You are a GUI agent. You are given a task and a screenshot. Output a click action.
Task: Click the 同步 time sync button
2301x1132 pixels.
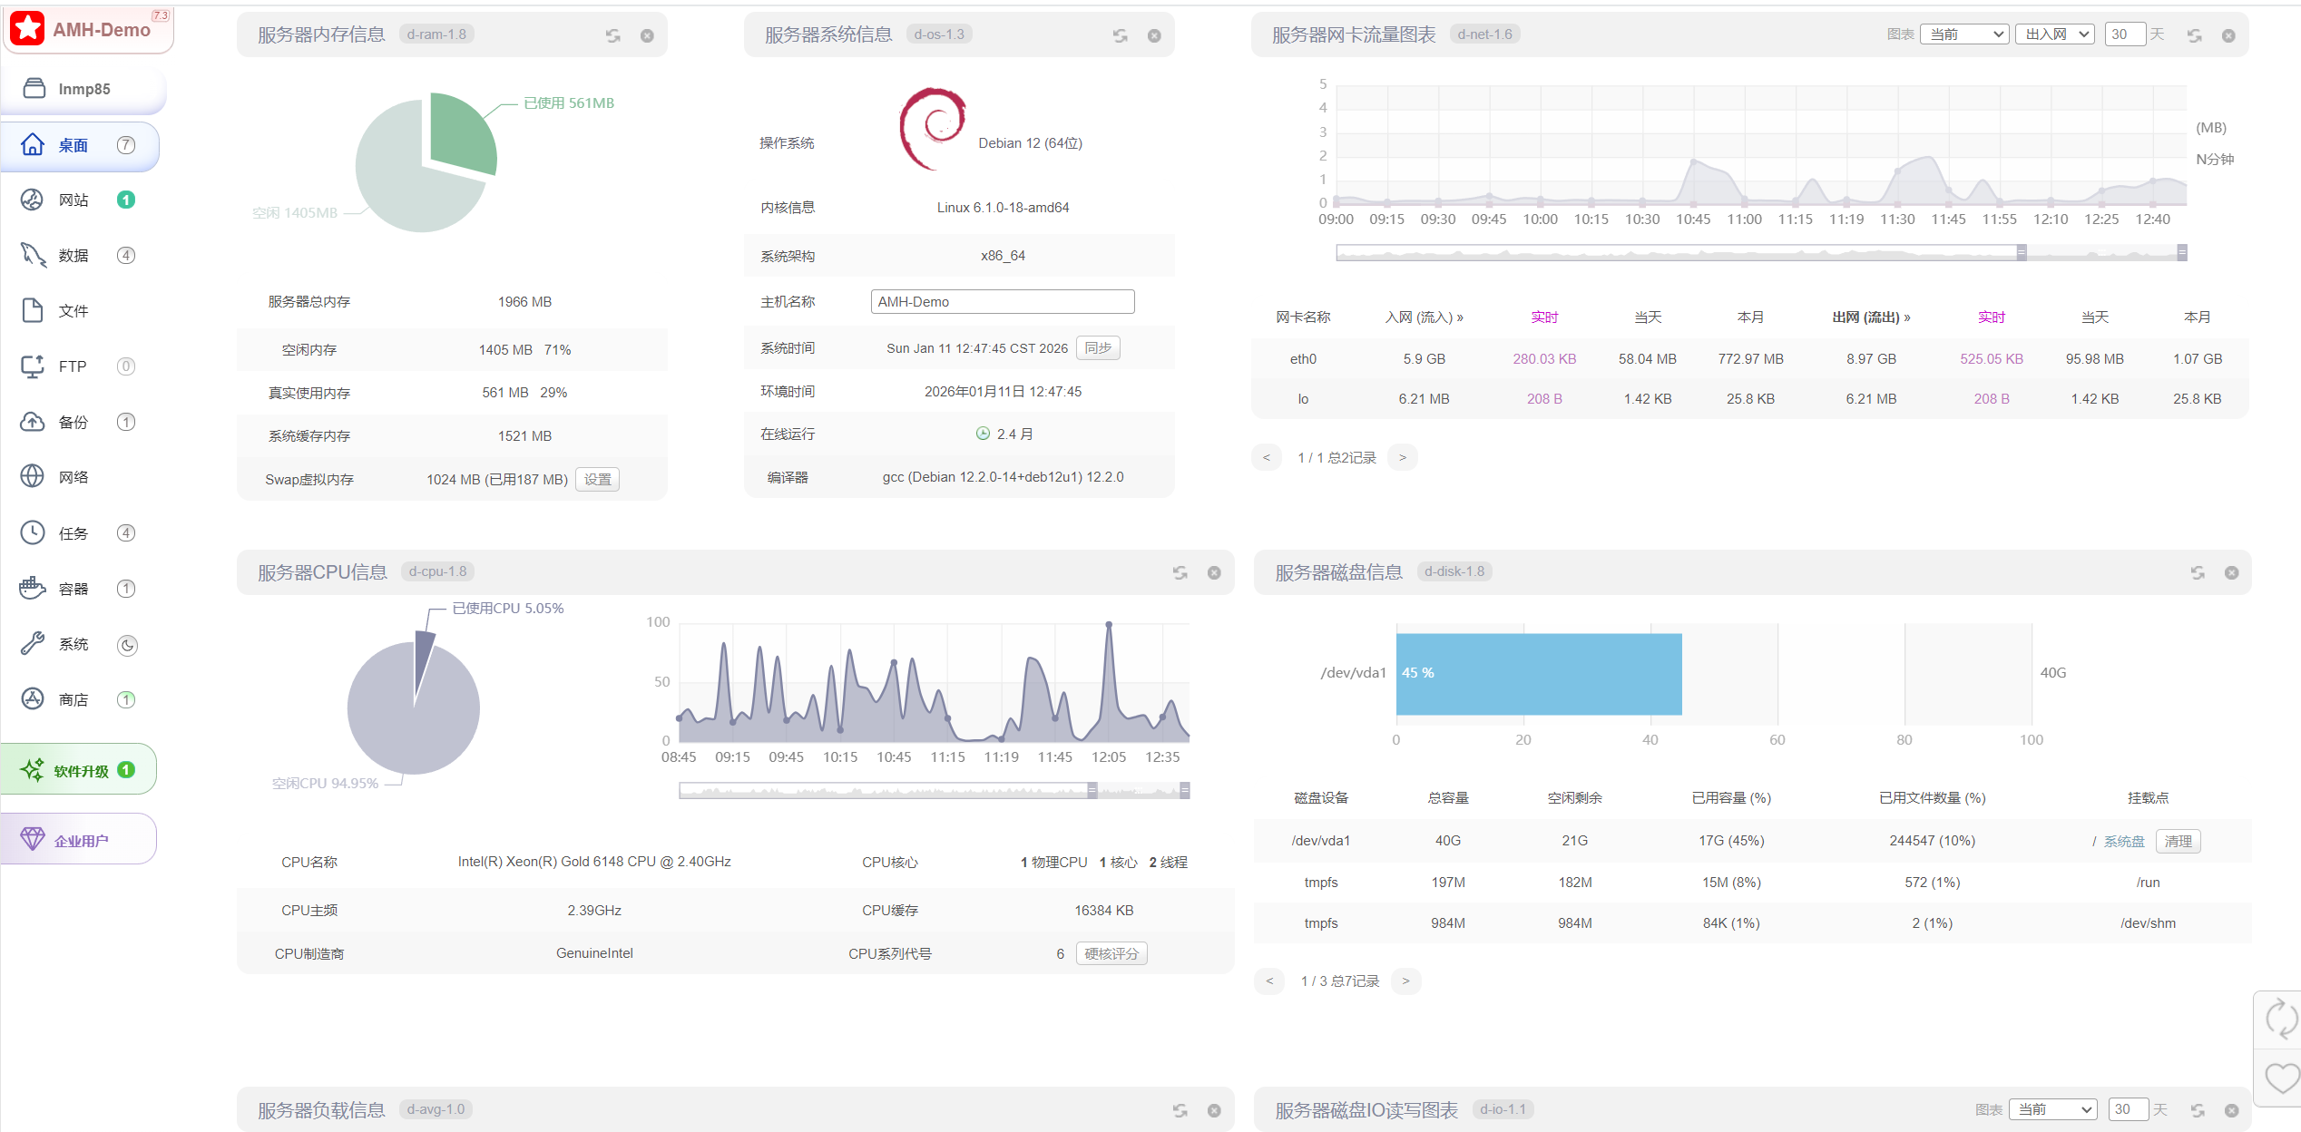(x=1098, y=348)
